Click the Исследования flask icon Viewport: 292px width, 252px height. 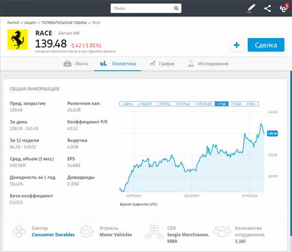(191, 63)
